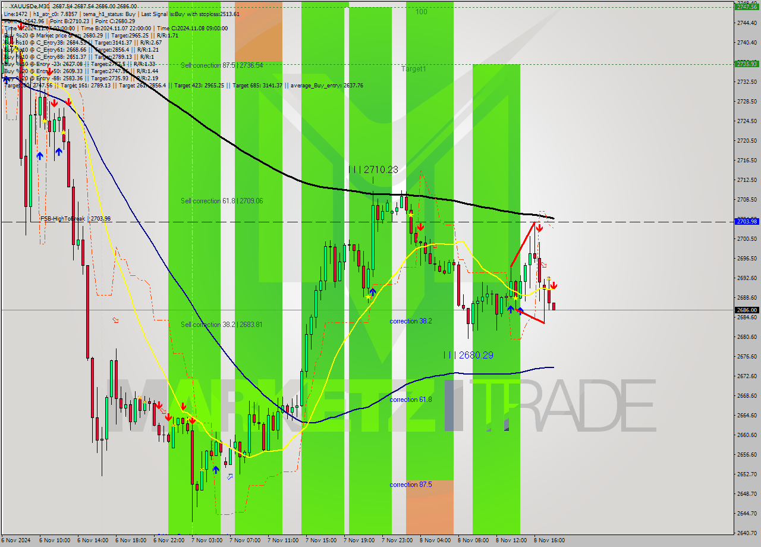This screenshot has width=761, height=547.
Task: Select the blue 'correction 61.8' label
Action: (411, 400)
